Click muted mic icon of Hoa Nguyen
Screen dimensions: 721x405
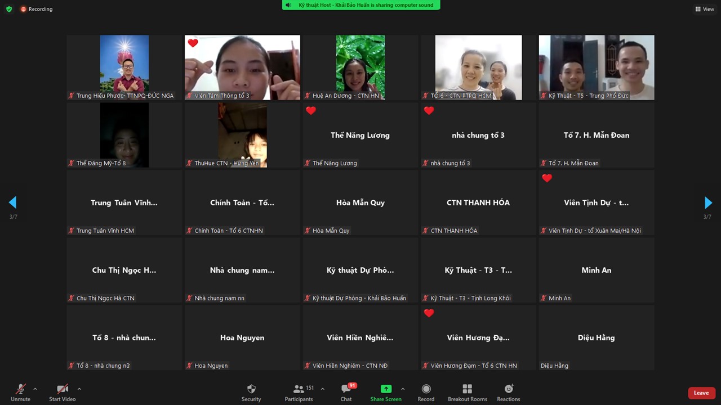[x=189, y=366]
